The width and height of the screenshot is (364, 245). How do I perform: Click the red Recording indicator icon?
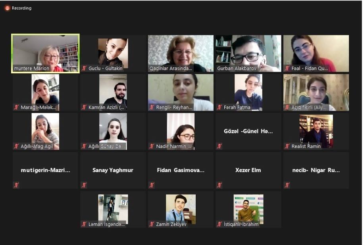coord(7,8)
